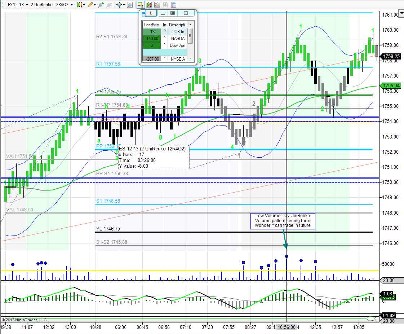404x334 pixels.
Task: Click the L button in the floating window
Action: (151, 13)
